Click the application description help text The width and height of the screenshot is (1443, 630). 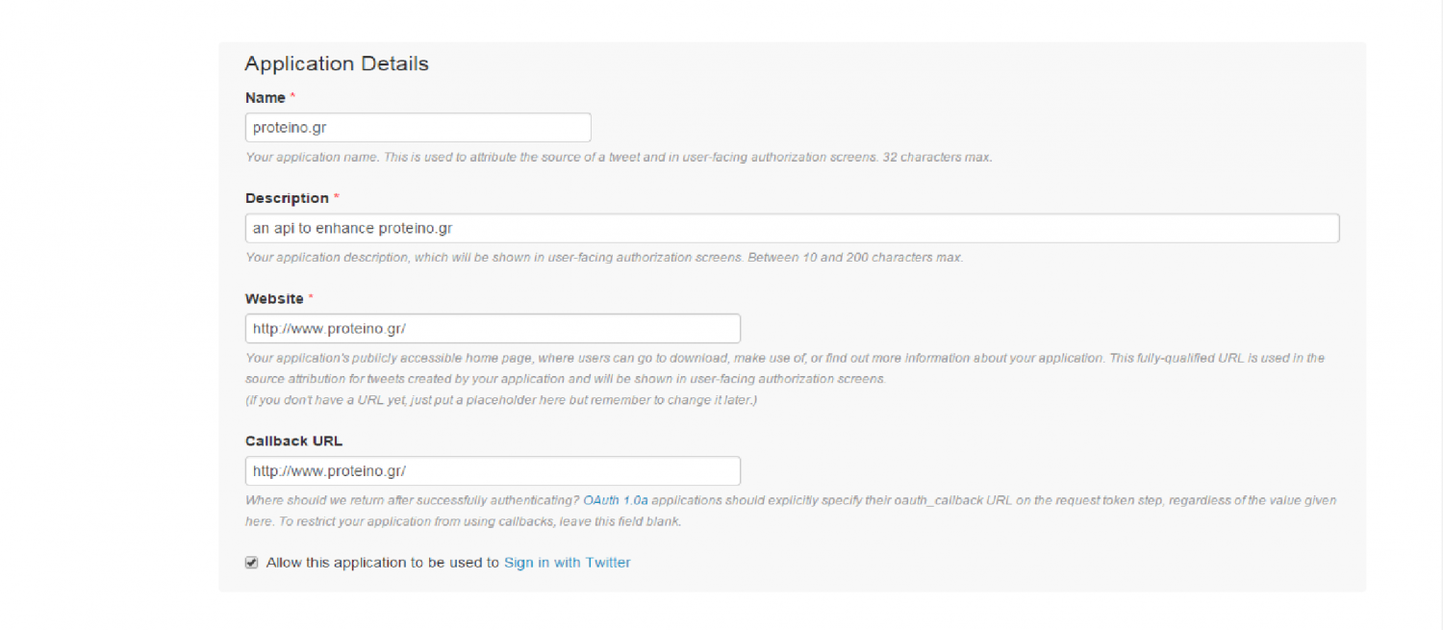tap(604, 258)
